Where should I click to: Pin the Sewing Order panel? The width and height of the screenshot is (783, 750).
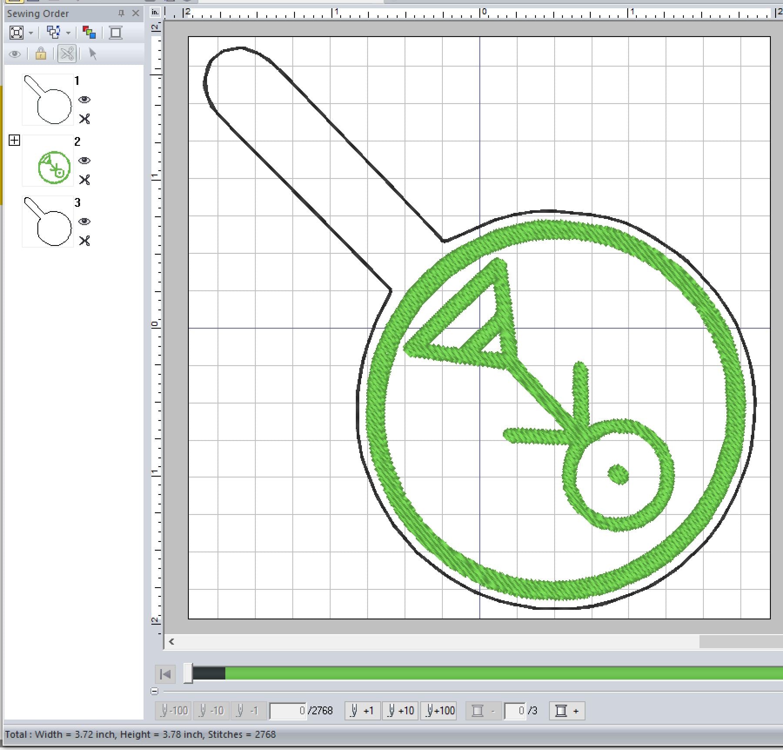click(x=121, y=13)
